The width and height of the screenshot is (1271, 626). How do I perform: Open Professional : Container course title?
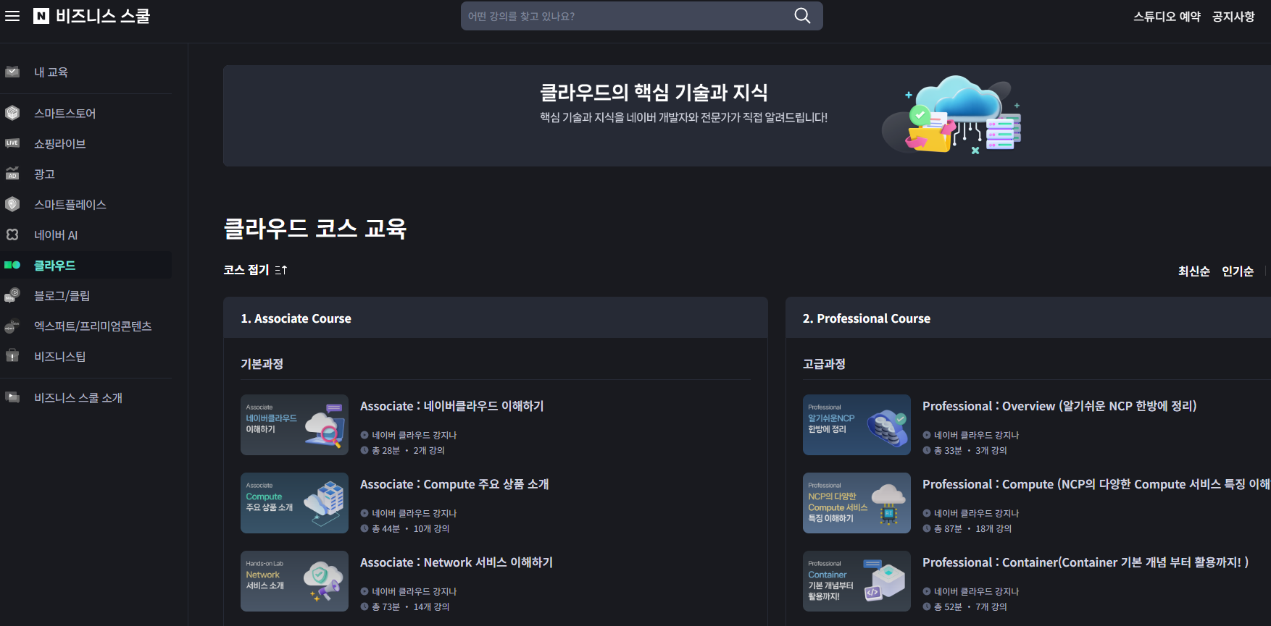[x=1085, y=562]
